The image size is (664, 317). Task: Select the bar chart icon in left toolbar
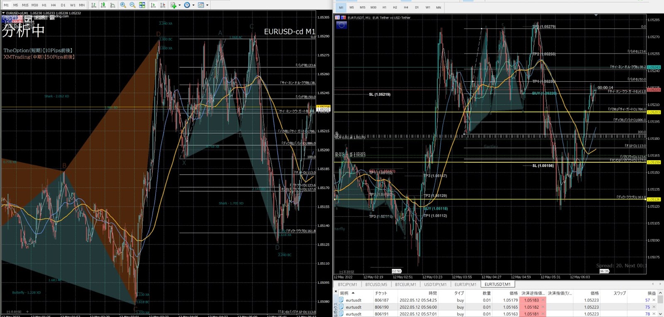click(x=93, y=5)
